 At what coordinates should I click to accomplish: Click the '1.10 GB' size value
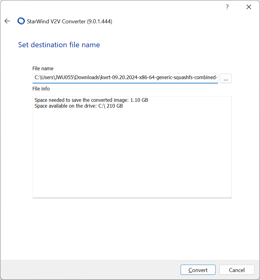tap(139, 100)
